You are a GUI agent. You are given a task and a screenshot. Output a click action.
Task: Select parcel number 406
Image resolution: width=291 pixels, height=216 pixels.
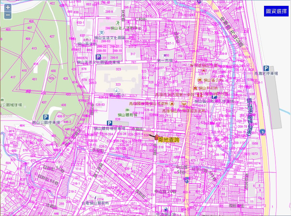click(x=31, y=21)
